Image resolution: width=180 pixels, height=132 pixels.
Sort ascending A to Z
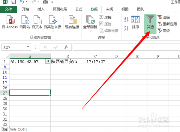(126, 19)
